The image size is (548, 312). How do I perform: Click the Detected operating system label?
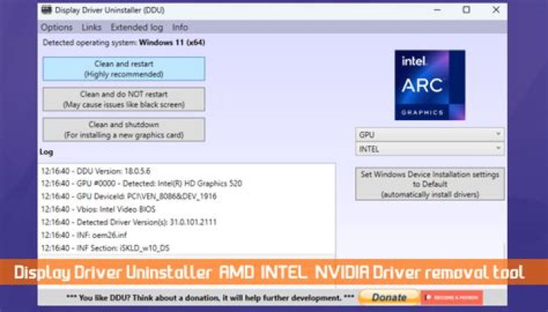pos(124,43)
